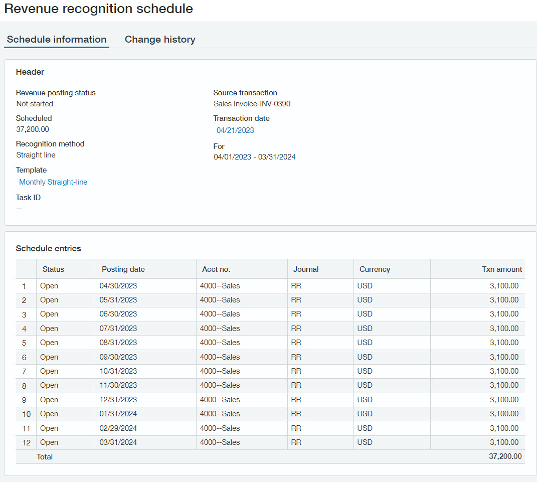Click the row 12 Open status cell
Viewport: 537px width, 482px height.
point(49,442)
